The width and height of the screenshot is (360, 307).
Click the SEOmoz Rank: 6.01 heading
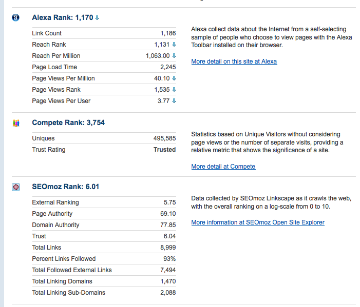point(65,187)
